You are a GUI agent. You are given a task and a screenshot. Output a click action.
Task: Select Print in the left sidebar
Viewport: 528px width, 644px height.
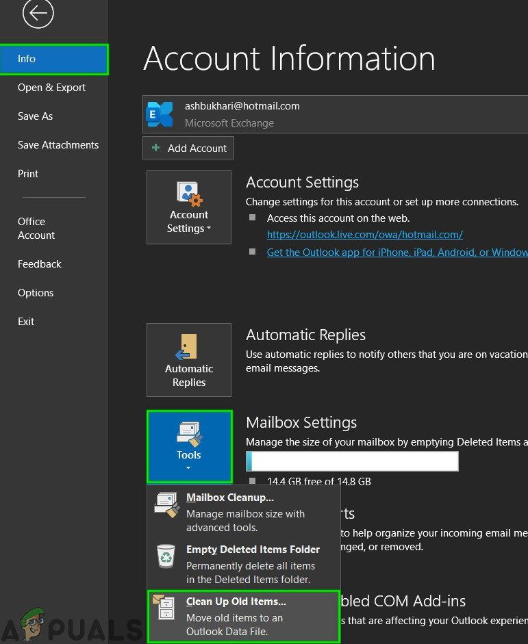28,174
